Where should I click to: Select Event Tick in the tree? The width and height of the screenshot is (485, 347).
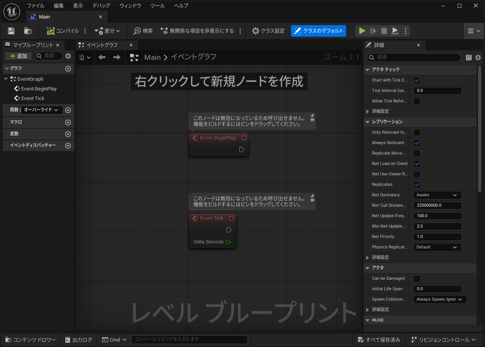[x=32, y=98]
